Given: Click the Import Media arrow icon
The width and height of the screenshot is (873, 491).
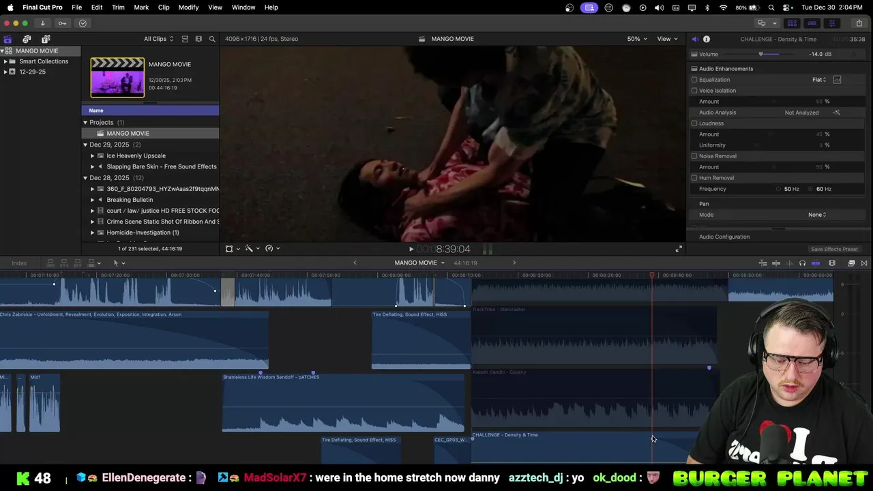Looking at the screenshot, I should click(42, 23).
